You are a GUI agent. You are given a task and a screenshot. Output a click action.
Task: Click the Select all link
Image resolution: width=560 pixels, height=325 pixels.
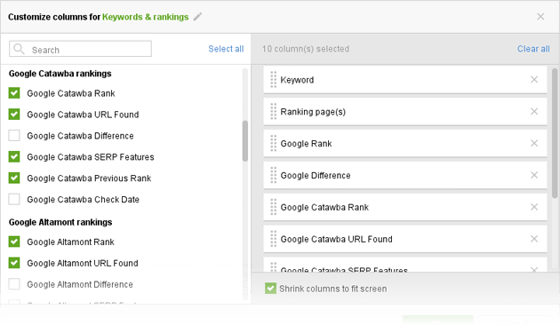(x=226, y=49)
